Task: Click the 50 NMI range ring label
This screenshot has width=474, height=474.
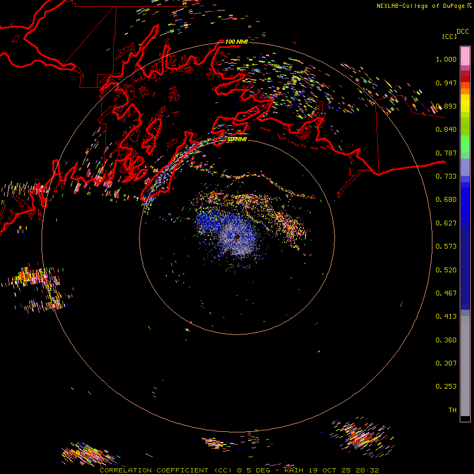Action: (237, 139)
